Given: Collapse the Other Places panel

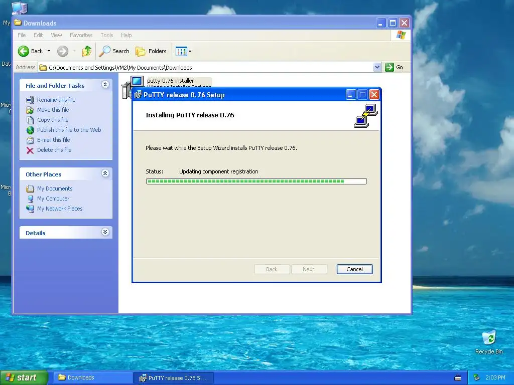Looking at the screenshot, I should click(105, 173).
